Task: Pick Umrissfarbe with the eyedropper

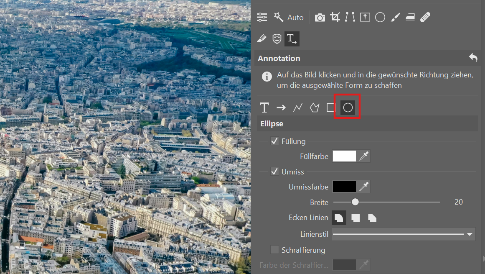Action: click(x=364, y=187)
